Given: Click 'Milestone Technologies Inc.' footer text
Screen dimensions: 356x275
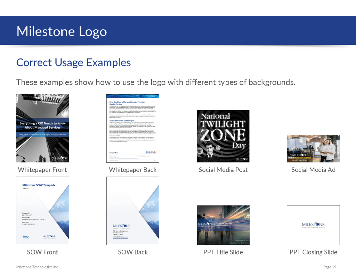Looking at the screenshot, I should point(37,267).
